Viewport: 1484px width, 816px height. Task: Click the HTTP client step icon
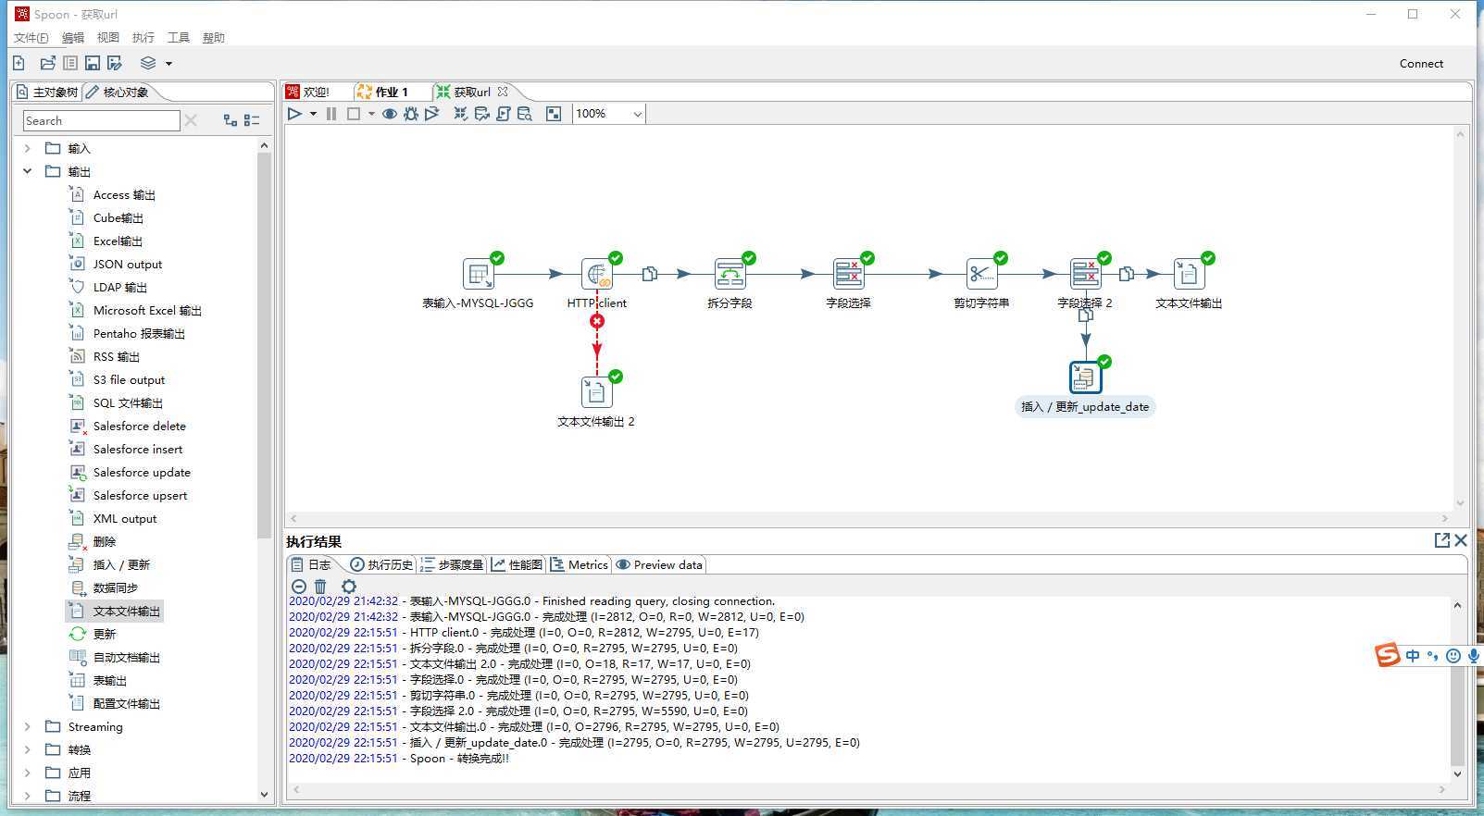click(x=597, y=274)
